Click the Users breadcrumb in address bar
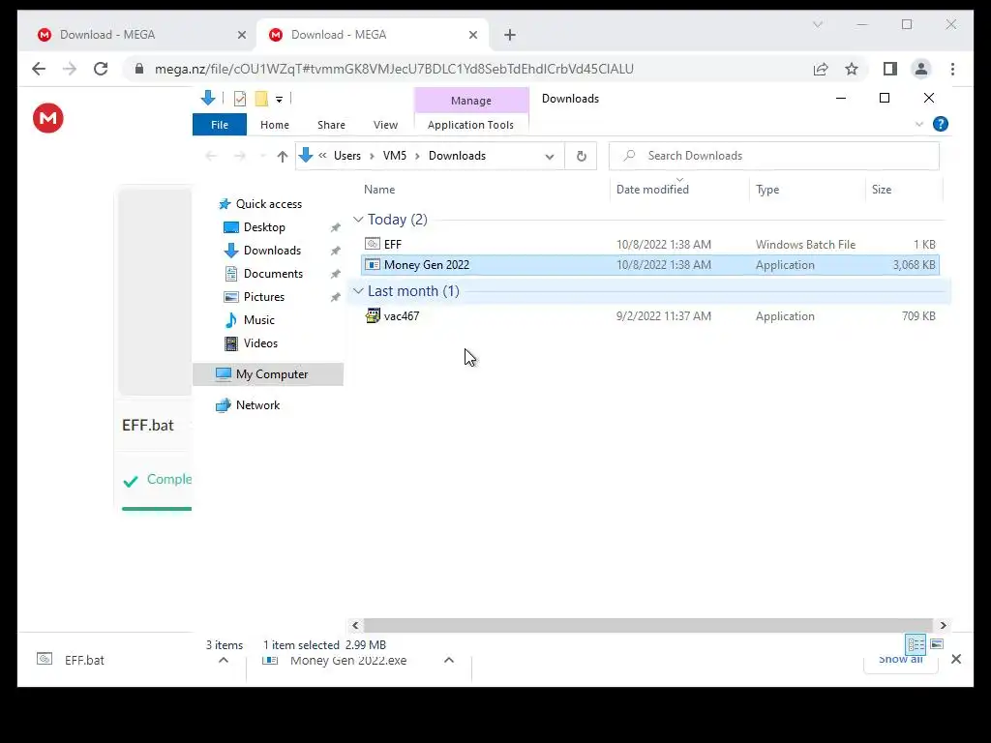The width and height of the screenshot is (991, 743). 347,156
